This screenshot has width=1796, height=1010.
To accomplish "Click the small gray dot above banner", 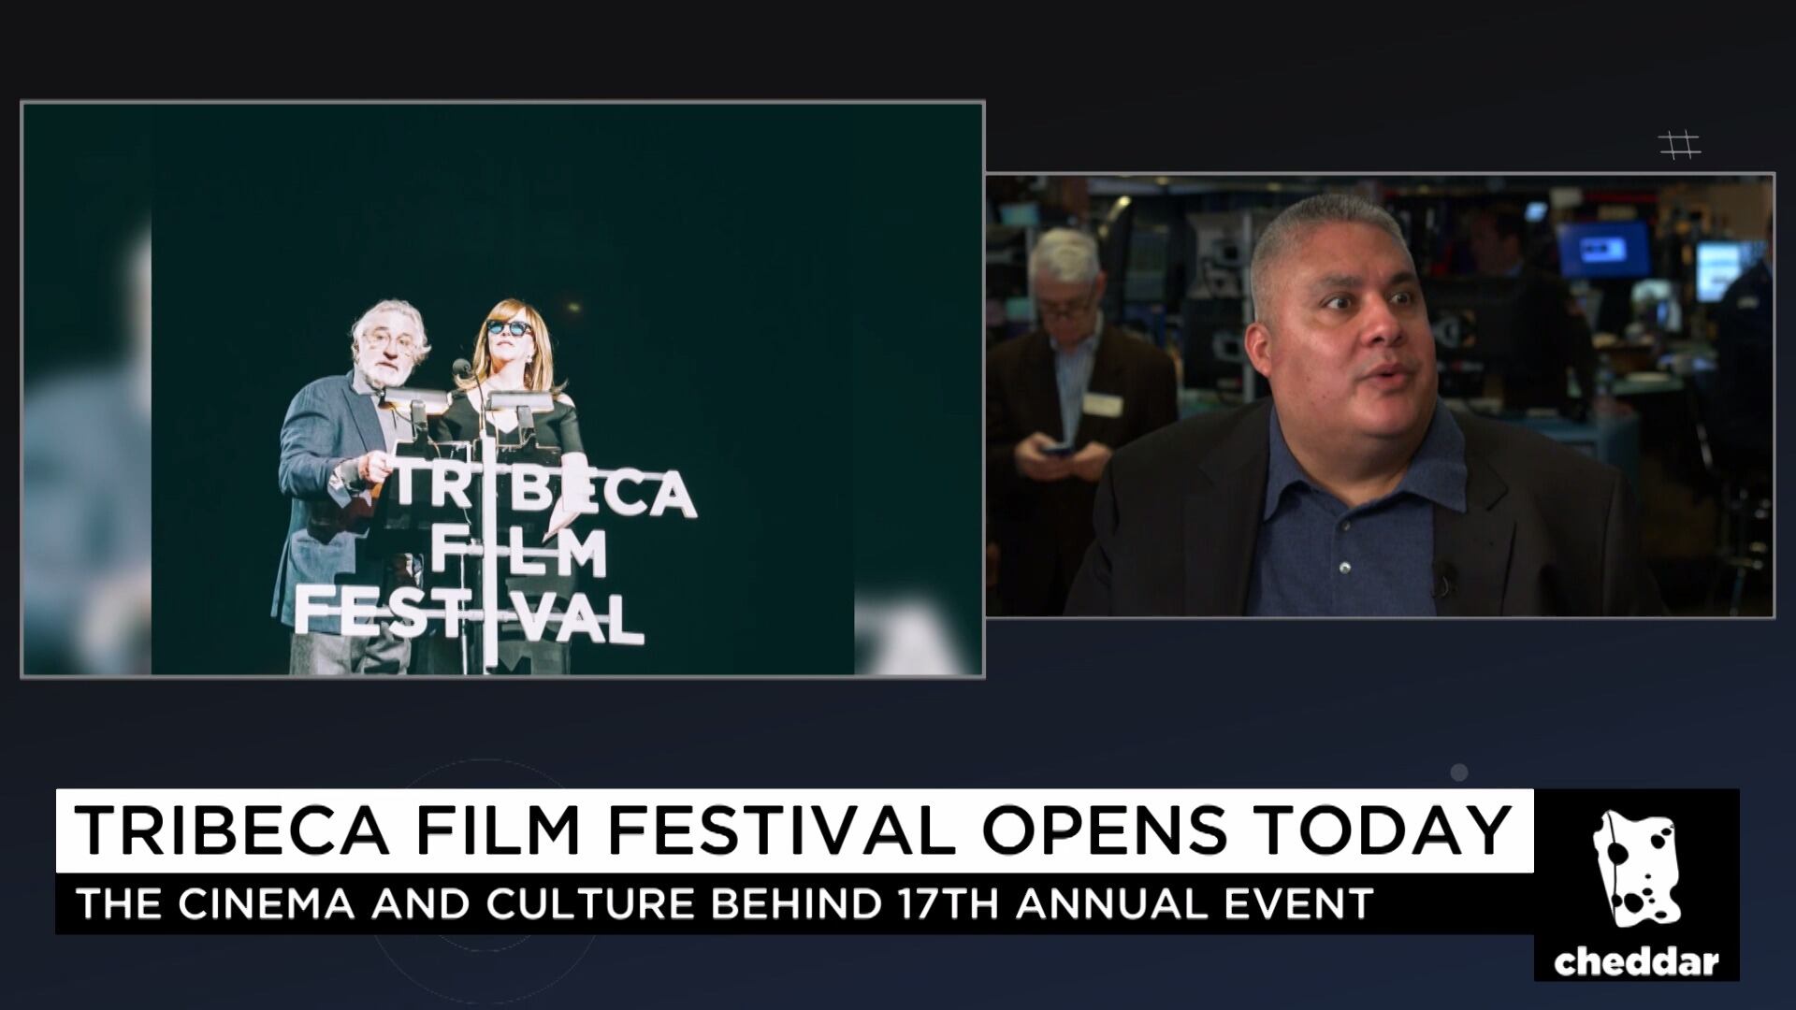I will [x=1458, y=772].
